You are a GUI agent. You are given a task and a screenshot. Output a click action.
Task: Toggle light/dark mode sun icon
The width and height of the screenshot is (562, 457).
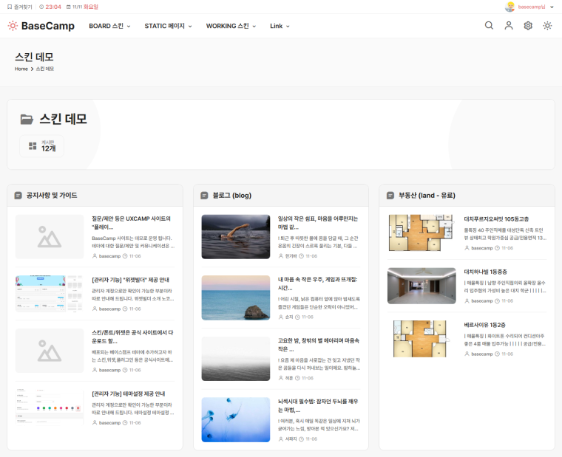tap(547, 26)
